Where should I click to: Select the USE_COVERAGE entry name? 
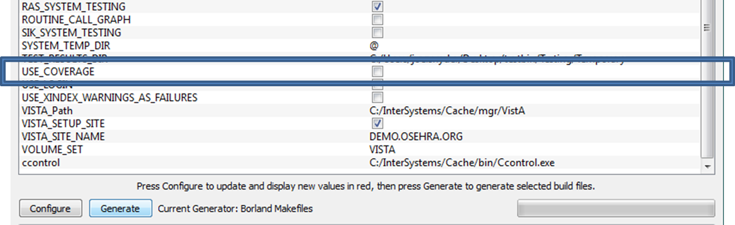[x=58, y=72]
